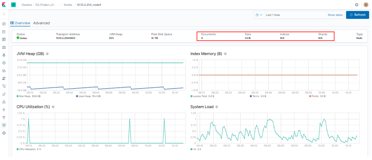The height and width of the screenshot is (160, 372).
Task: Click the JVM Heap 50% value
Action: pos(112,38)
